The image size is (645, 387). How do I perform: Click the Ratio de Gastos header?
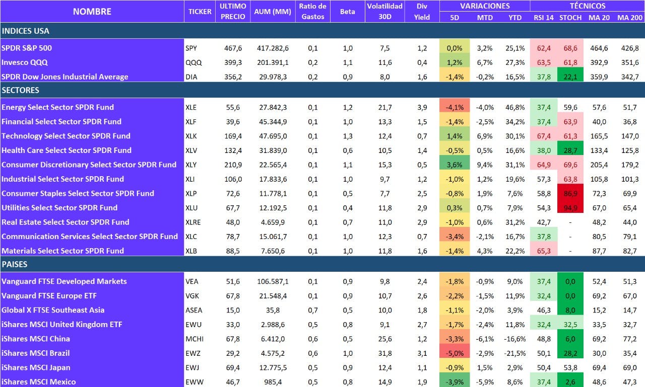point(312,11)
